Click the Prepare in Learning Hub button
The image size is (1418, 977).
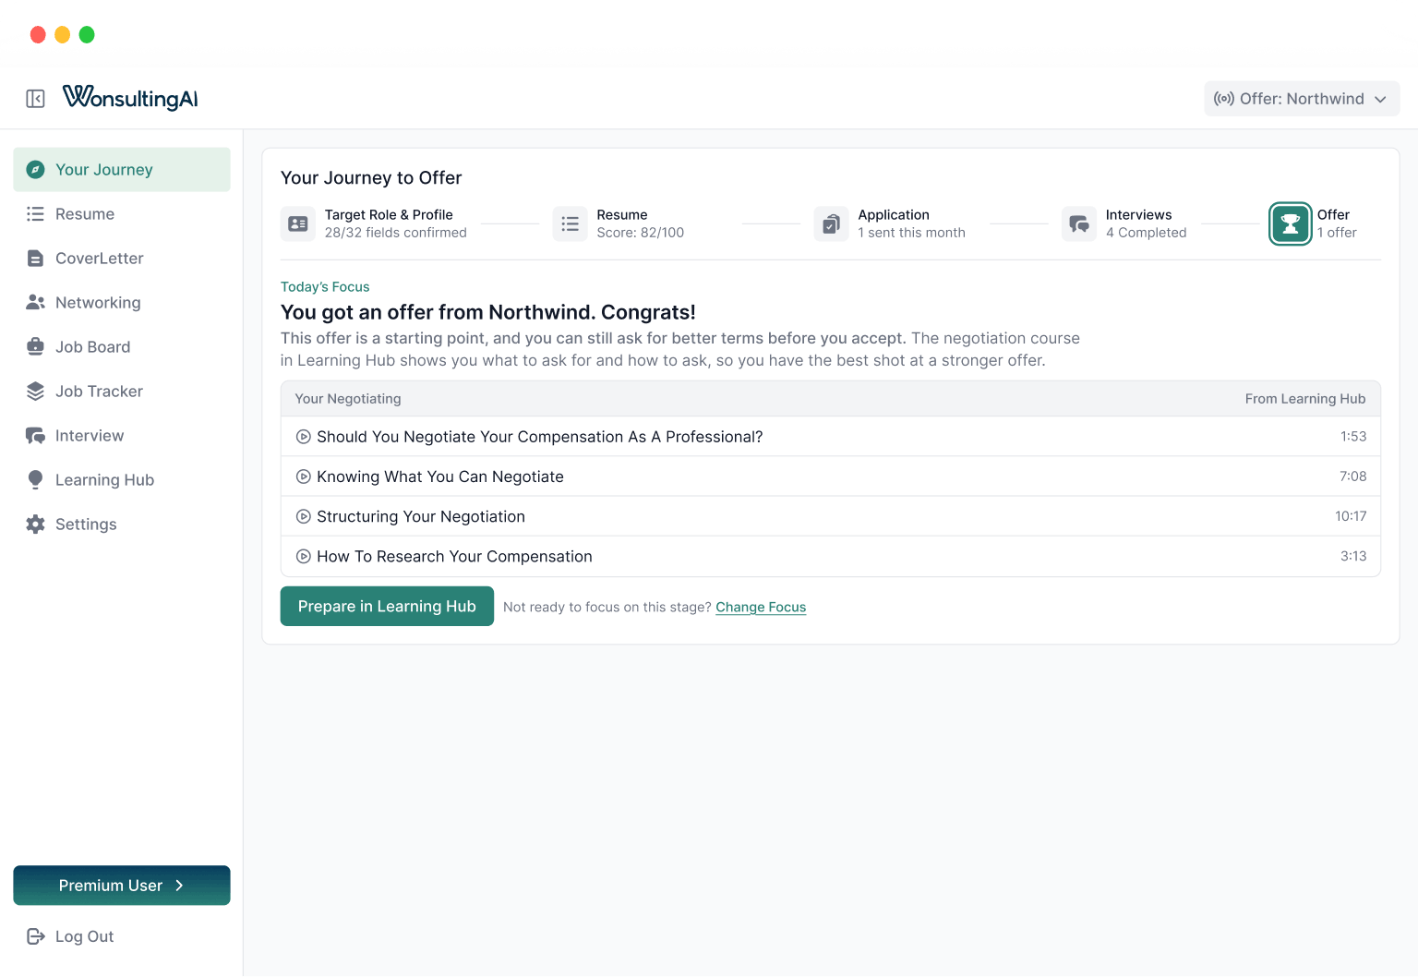(387, 607)
